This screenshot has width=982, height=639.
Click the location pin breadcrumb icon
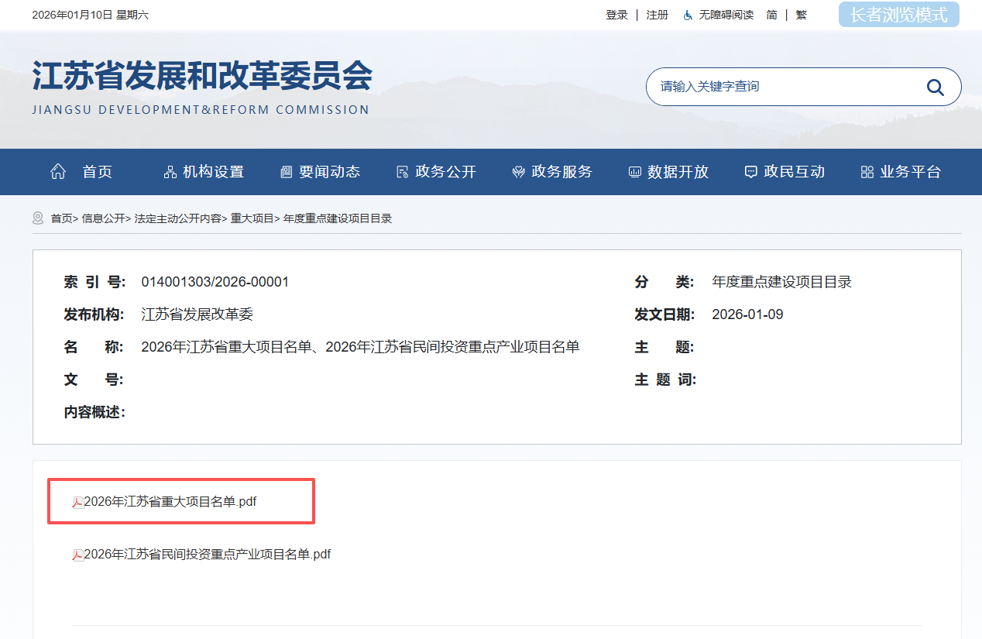[x=38, y=218]
